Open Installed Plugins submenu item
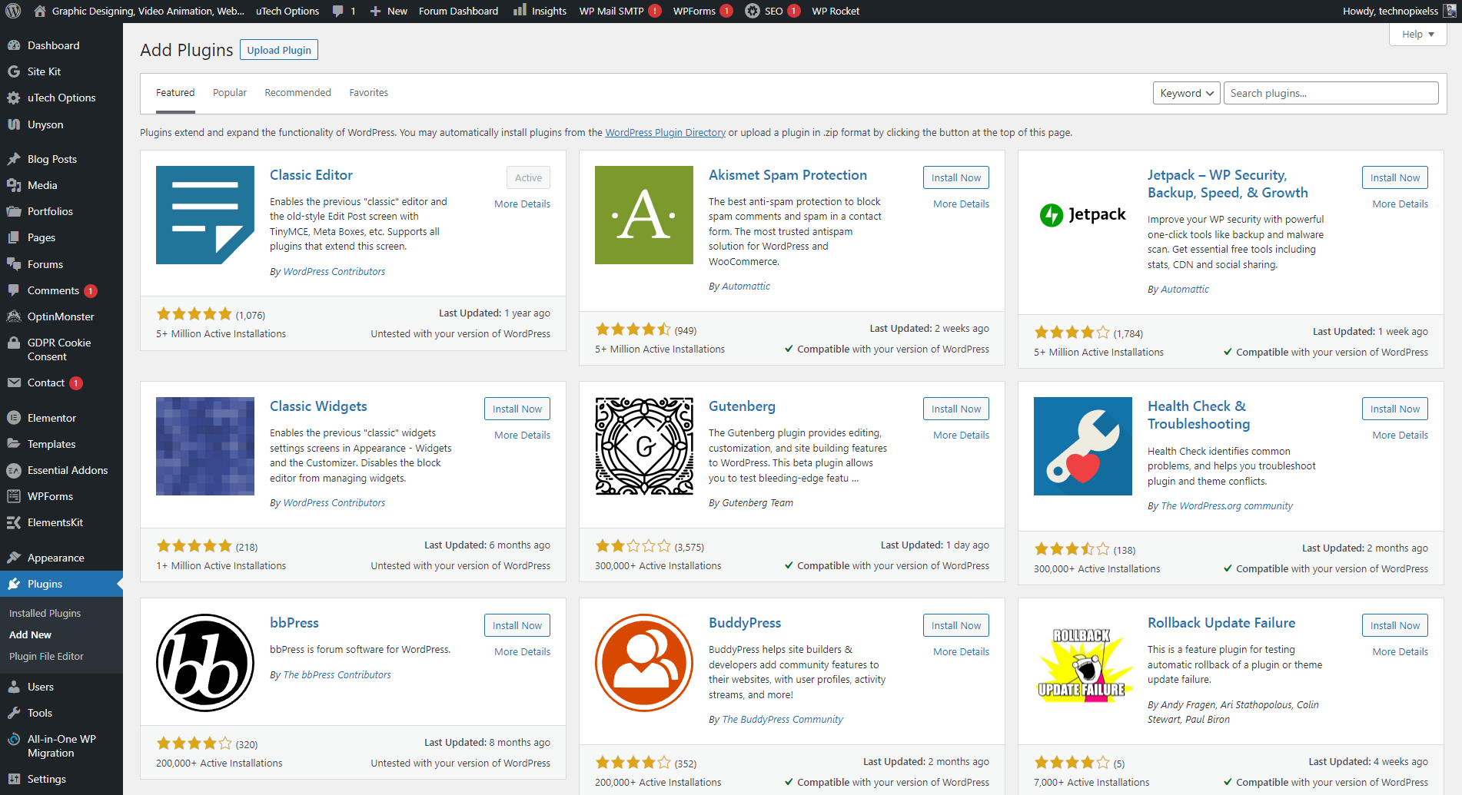 [45, 613]
